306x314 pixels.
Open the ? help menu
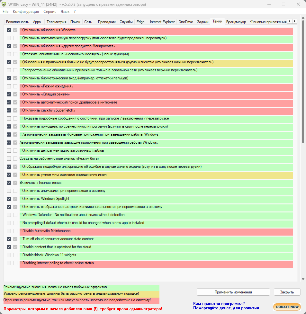coord(75,12)
